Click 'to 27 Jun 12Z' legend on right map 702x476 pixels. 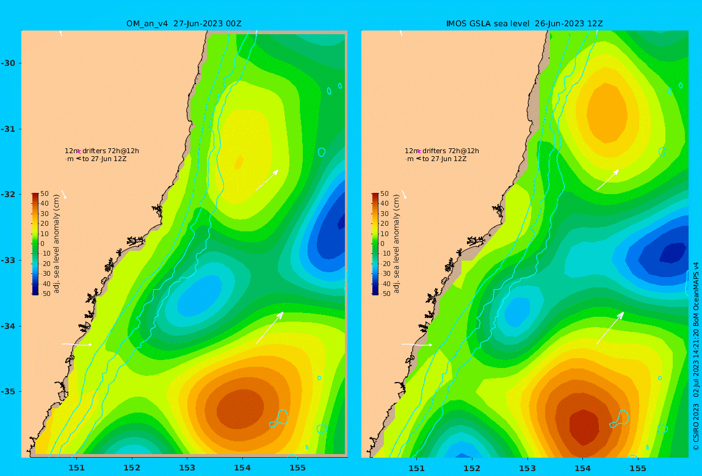(444, 159)
